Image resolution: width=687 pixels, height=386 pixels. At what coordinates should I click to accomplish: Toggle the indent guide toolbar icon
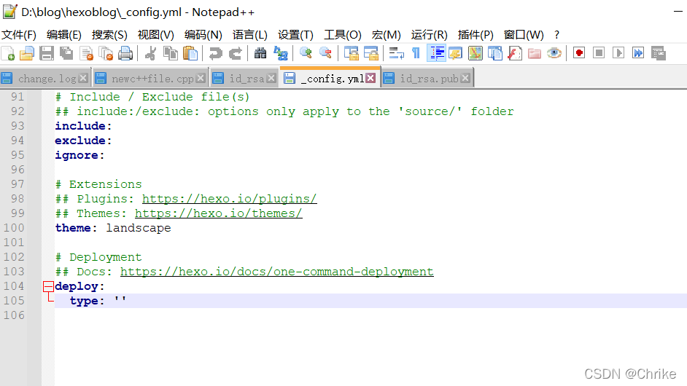(436, 53)
